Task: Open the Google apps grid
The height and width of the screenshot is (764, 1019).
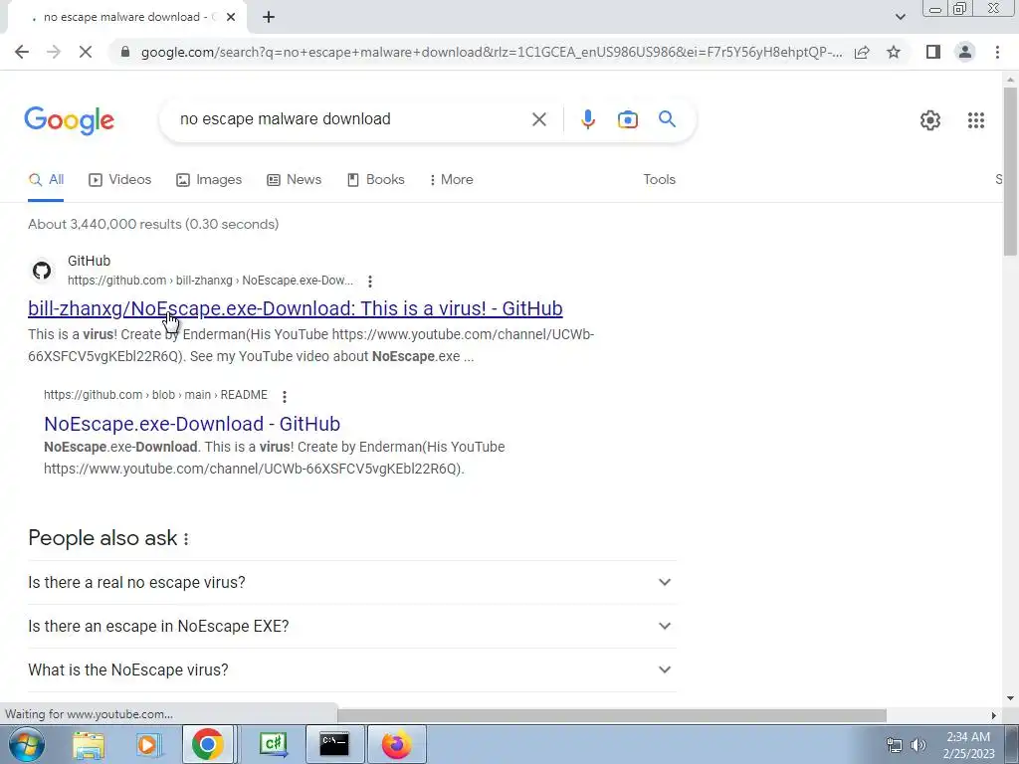Action: [x=975, y=120]
